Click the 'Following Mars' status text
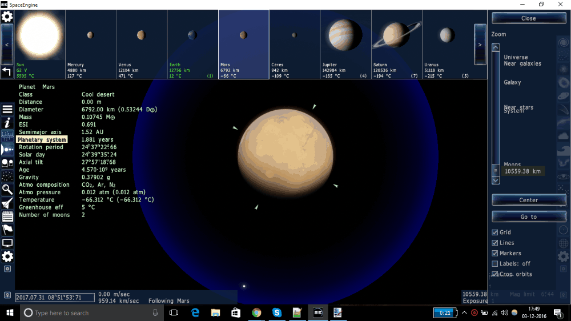This screenshot has width=571, height=321. point(168,301)
